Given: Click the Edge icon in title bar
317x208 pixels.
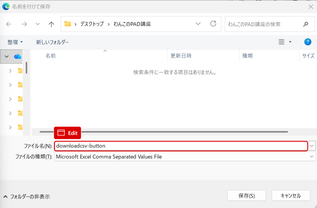Looking at the screenshot, I should coord(6,7).
